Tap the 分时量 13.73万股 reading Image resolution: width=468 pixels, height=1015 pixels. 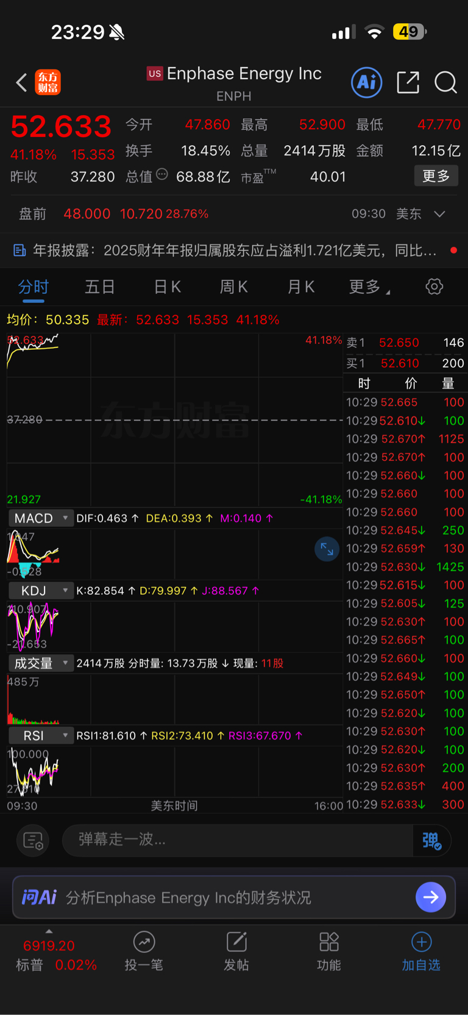point(178,663)
